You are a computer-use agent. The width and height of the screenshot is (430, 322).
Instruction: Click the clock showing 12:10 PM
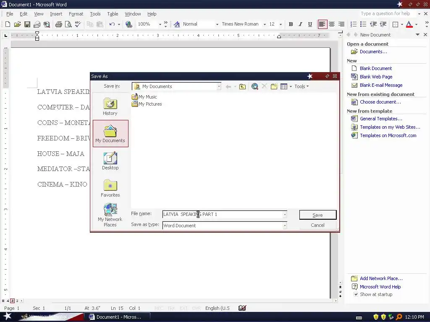pyautogui.click(x=414, y=317)
